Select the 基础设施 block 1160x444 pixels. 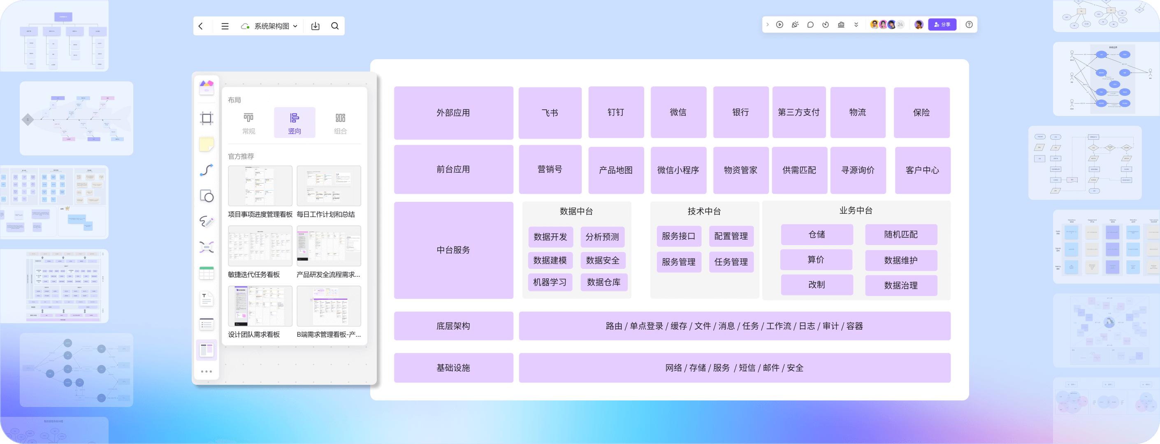tap(453, 368)
